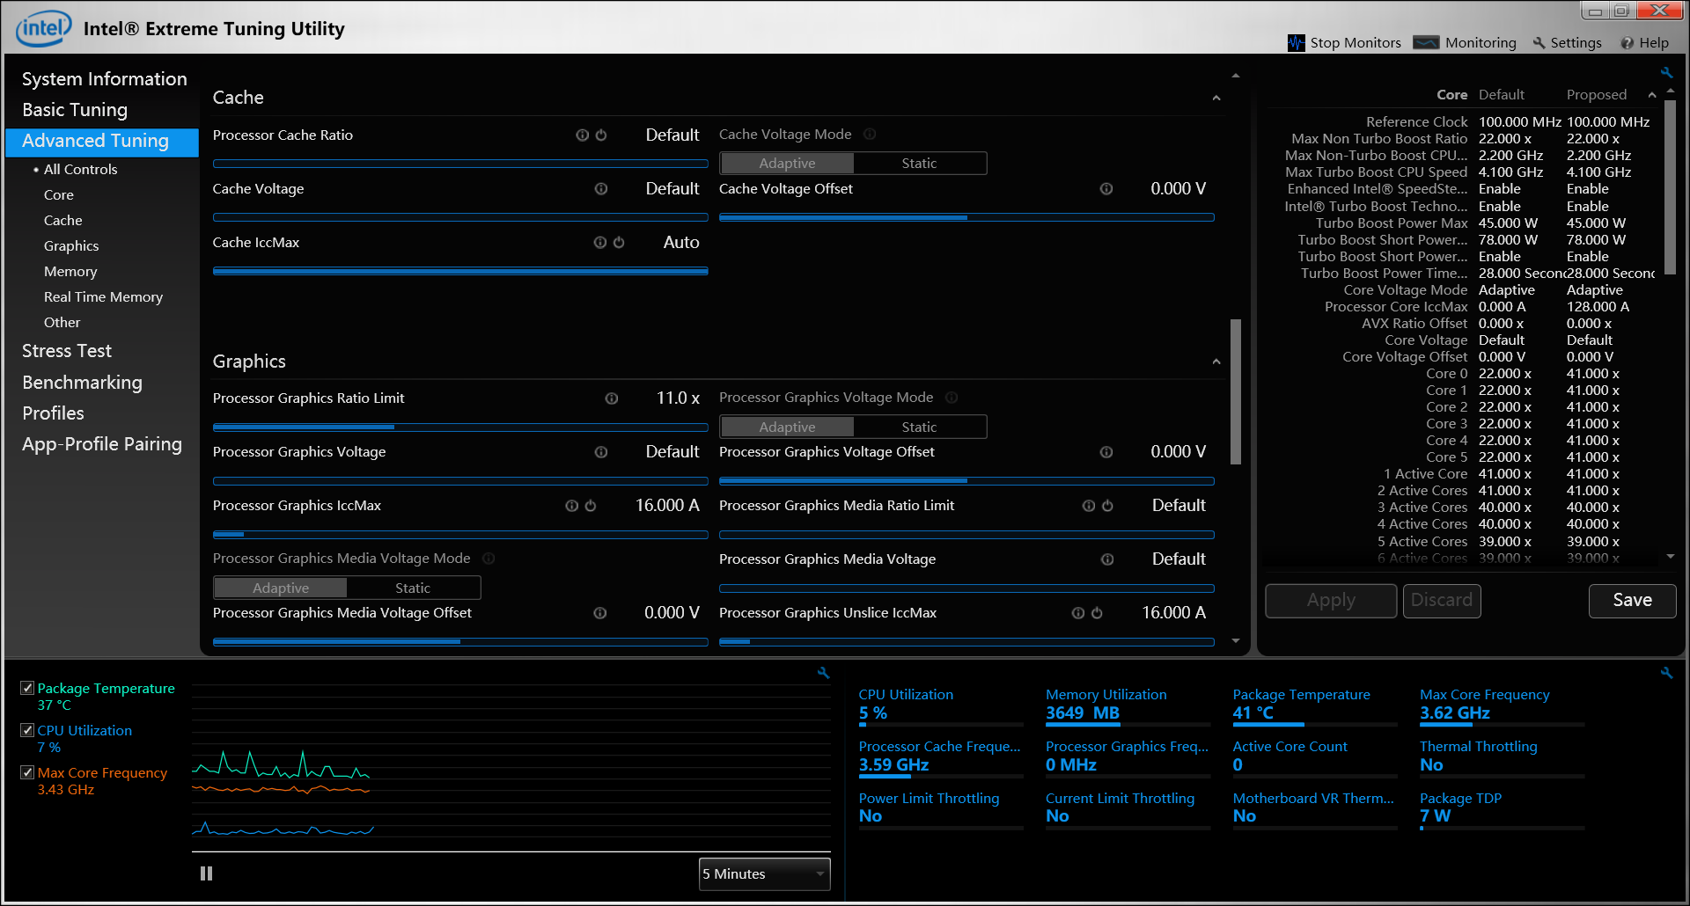Screen dimensions: 1690x906
Task: Adjust the Processor Graphics Ratio Limit slider
Action: click(460, 427)
